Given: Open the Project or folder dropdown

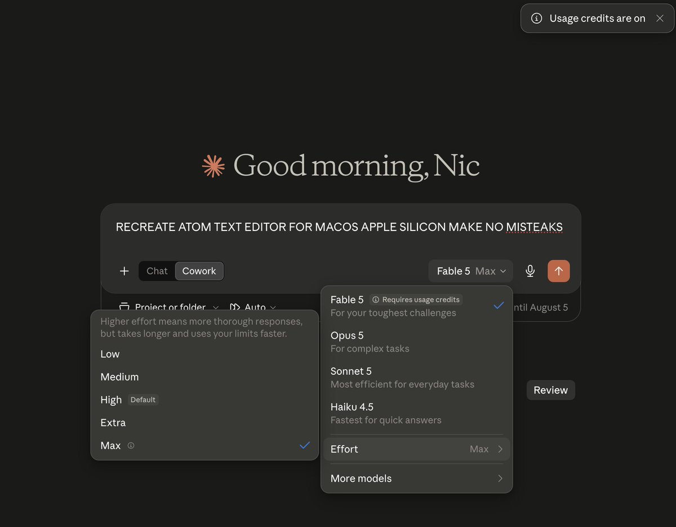Looking at the screenshot, I should (169, 307).
